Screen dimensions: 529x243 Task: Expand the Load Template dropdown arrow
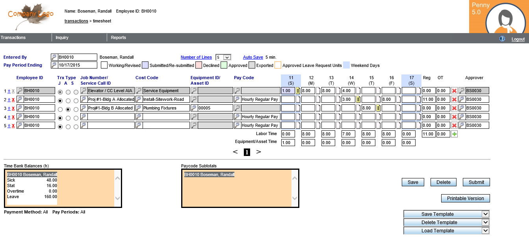[486, 231]
